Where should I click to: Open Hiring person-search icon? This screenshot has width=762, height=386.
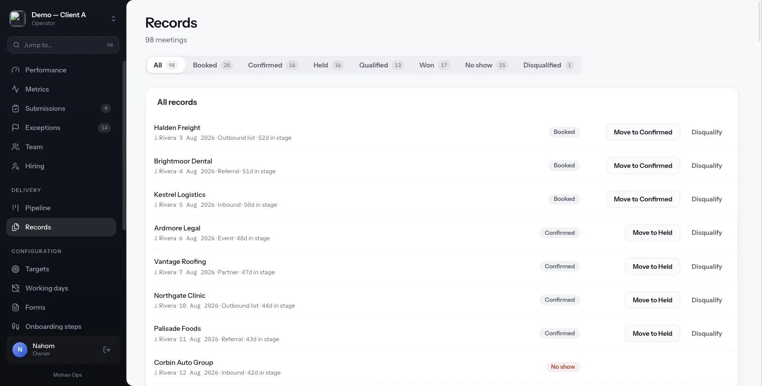click(x=16, y=166)
